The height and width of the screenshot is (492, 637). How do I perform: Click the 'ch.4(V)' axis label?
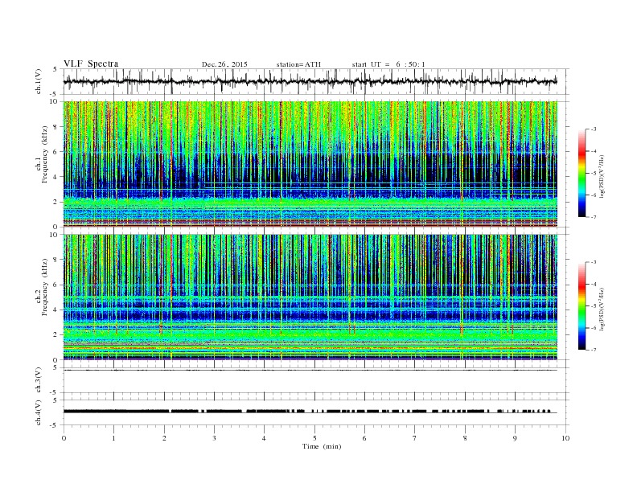point(39,412)
